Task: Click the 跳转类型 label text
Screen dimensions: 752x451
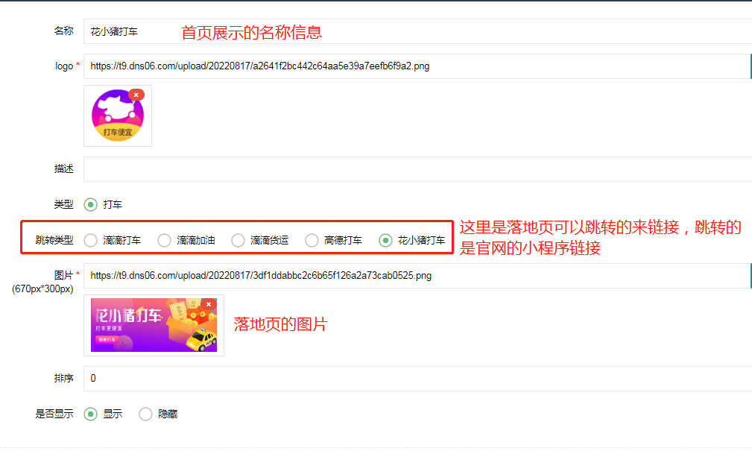Action: point(54,240)
